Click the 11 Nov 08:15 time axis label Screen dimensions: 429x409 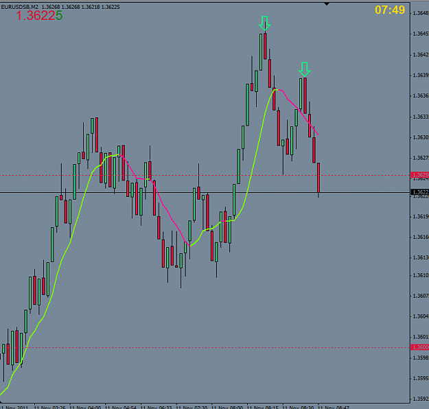coord(263,407)
